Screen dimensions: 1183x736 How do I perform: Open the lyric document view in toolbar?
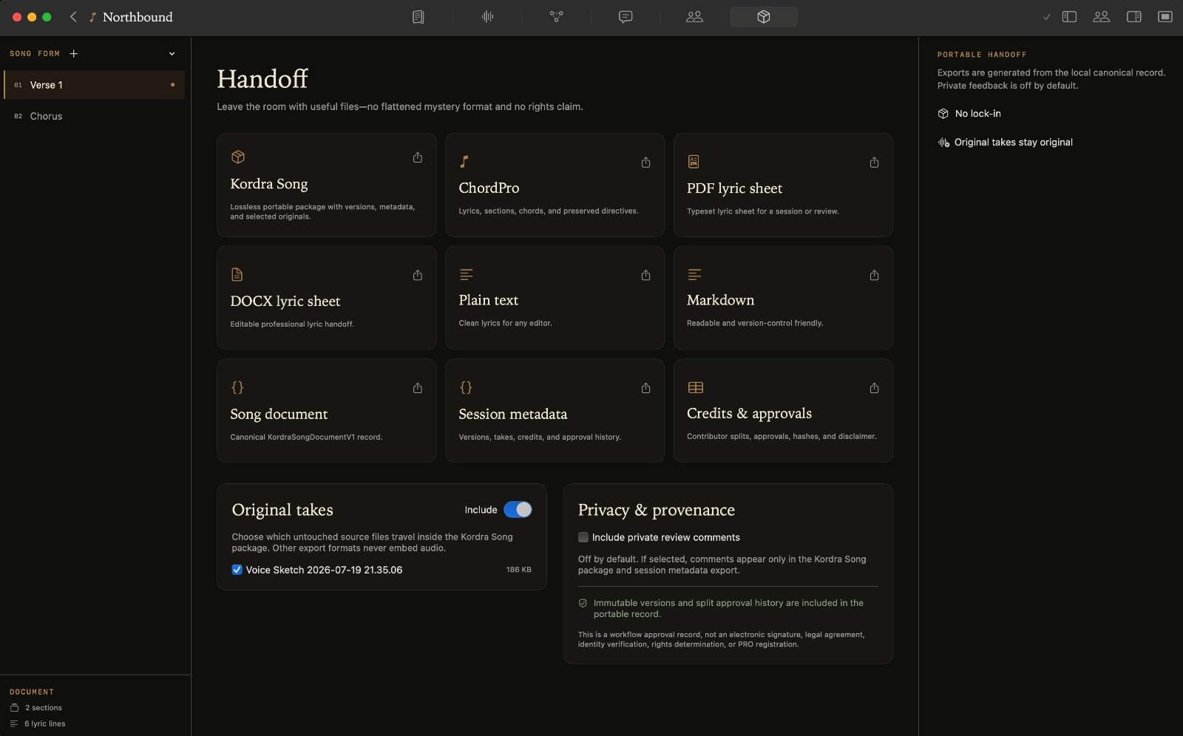tap(418, 17)
